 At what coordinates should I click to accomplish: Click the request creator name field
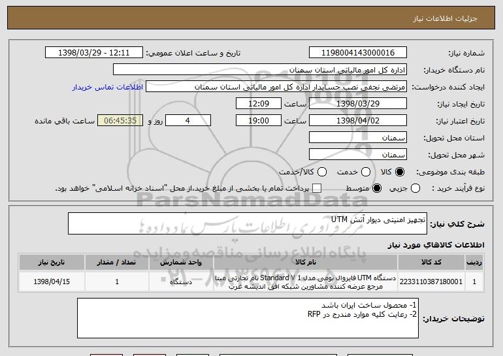point(276,87)
